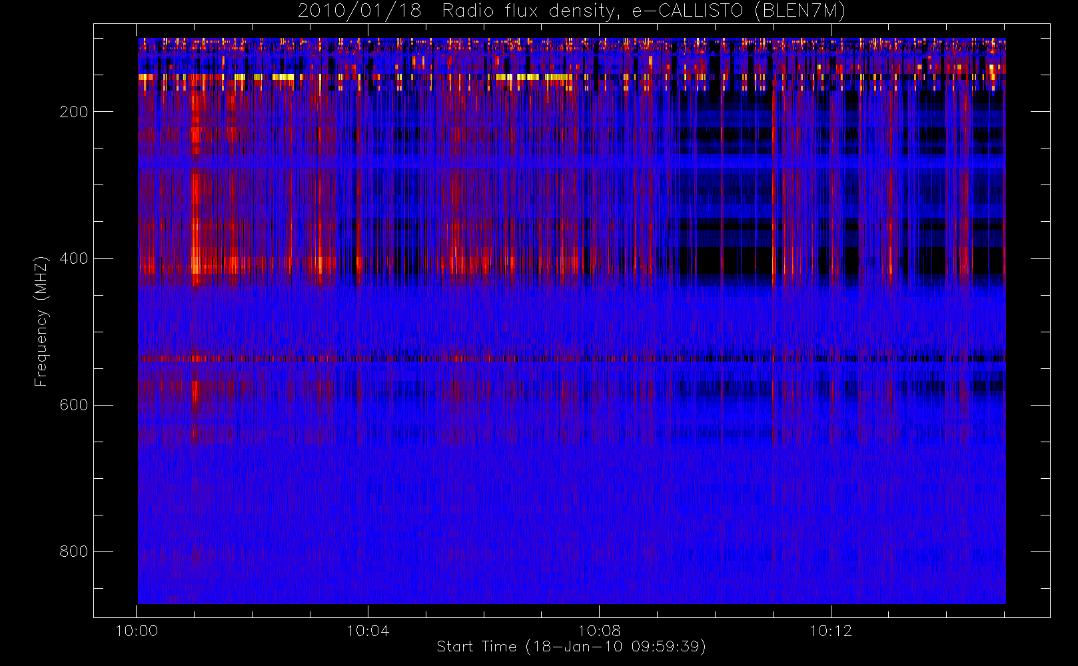The width and height of the screenshot is (1078, 666).
Task: Click the 10:00 time tick label
Action: click(137, 631)
